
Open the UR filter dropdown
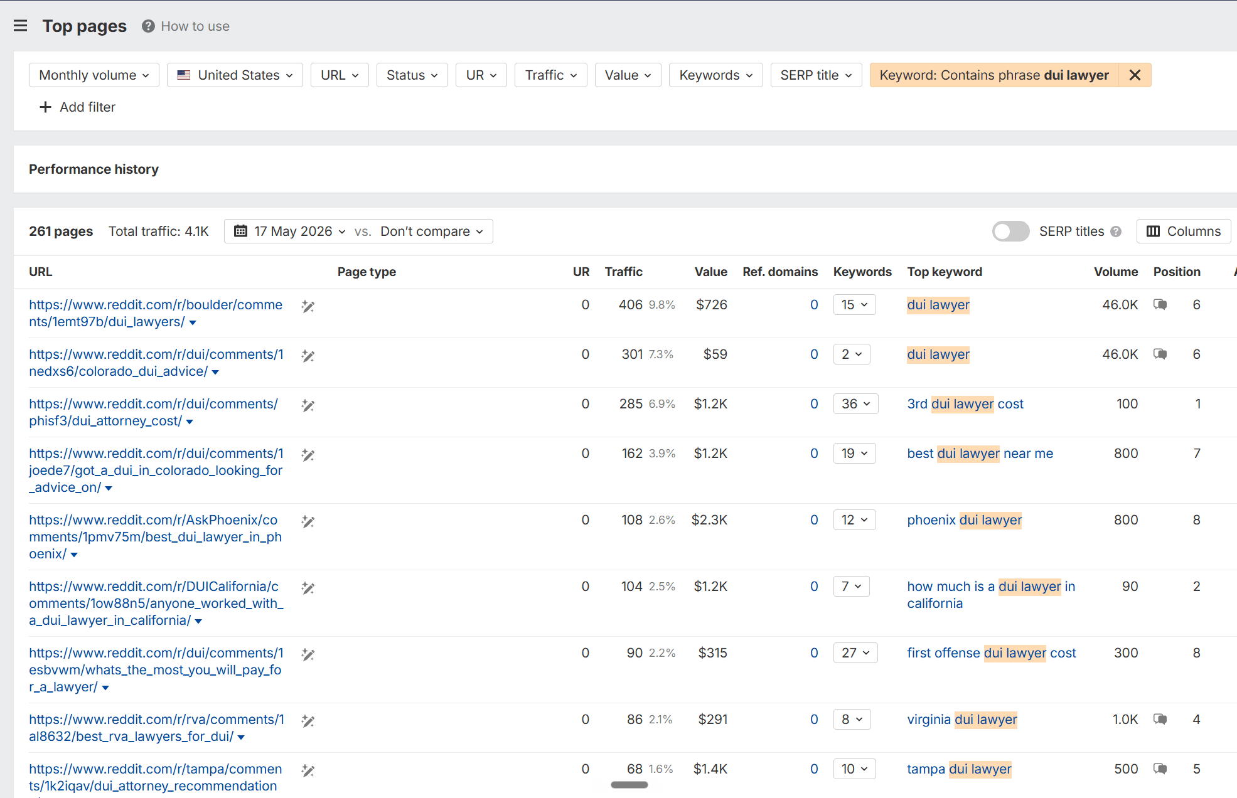coord(481,75)
